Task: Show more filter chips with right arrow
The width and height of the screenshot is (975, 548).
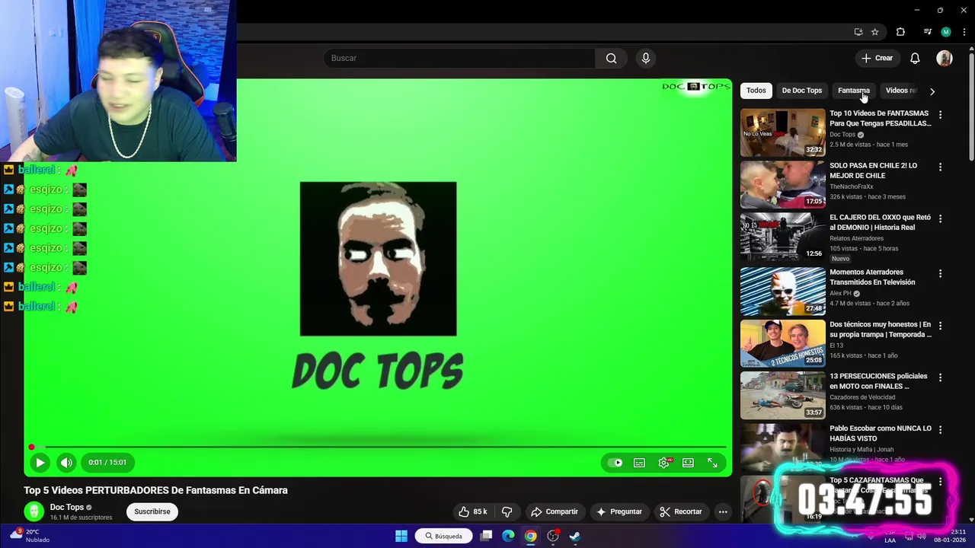Action: pyautogui.click(x=932, y=91)
